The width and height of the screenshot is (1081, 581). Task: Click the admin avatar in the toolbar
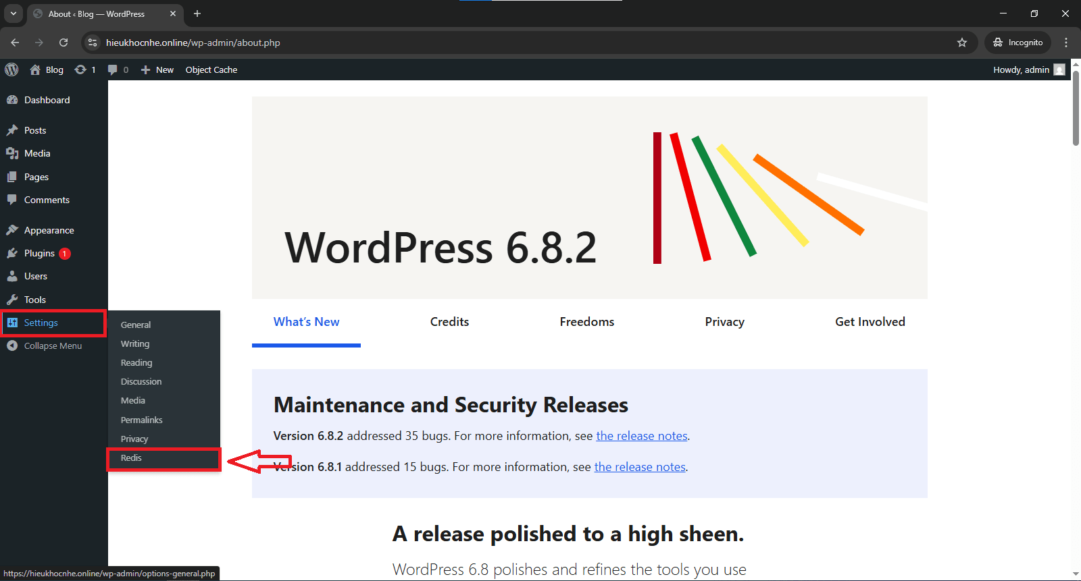[1059, 70]
